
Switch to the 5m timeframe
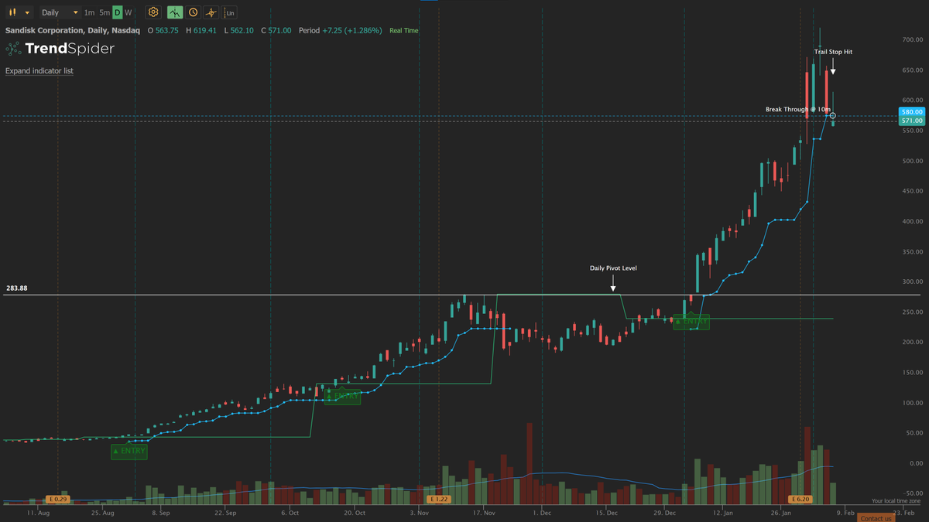[x=105, y=12]
